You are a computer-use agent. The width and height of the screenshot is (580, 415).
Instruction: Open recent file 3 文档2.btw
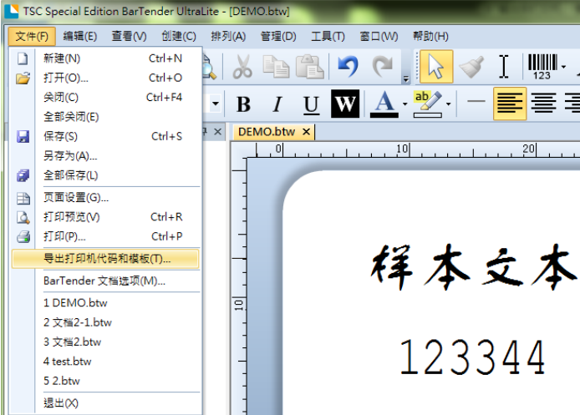[72, 342]
